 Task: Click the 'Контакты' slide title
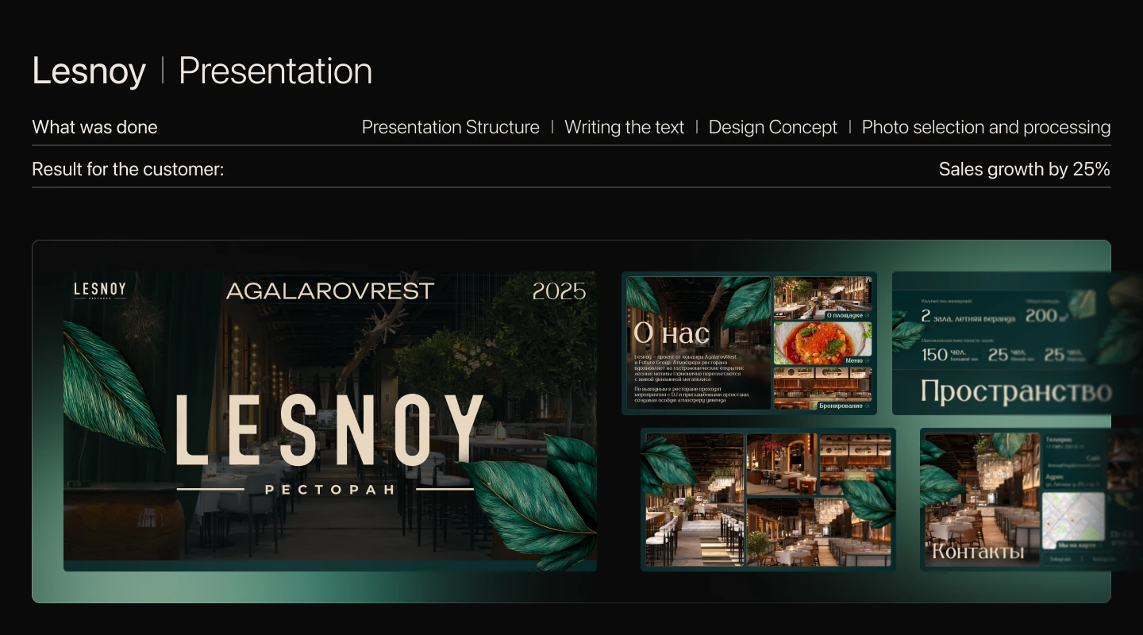pos(978,551)
